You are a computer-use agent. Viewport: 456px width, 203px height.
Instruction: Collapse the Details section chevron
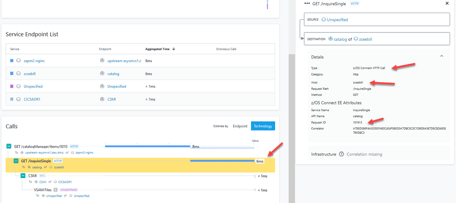coord(441,56)
